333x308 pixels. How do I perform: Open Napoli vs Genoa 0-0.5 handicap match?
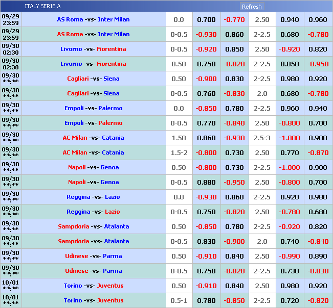93,183
